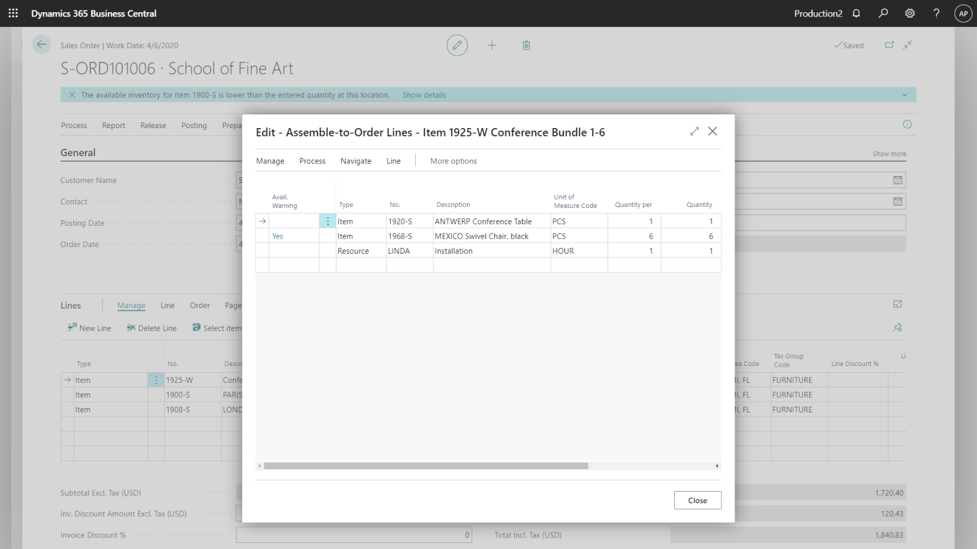Click Quantity per column header

(633, 205)
